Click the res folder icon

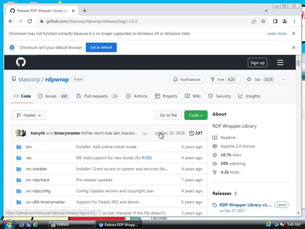19,158
